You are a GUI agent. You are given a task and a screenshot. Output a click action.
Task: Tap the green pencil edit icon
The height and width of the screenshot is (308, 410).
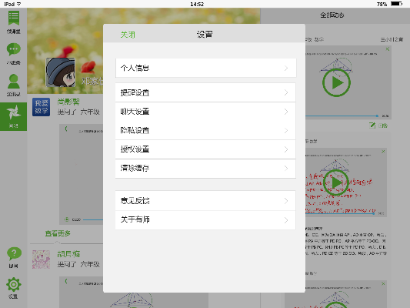click(x=372, y=126)
